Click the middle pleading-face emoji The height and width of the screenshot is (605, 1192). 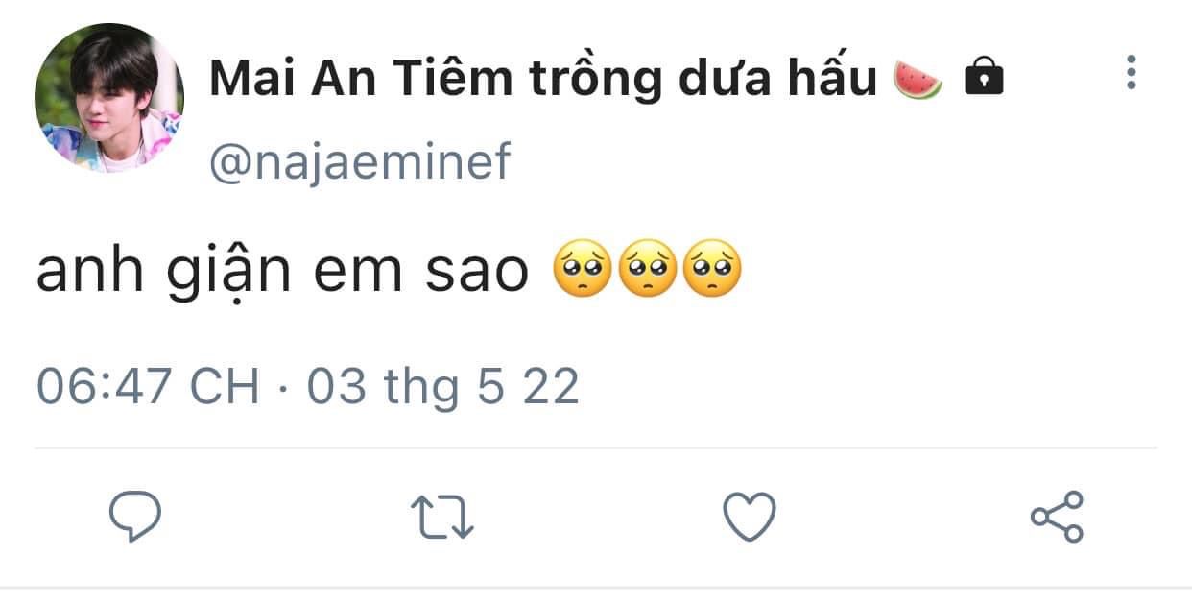point(647,272)
